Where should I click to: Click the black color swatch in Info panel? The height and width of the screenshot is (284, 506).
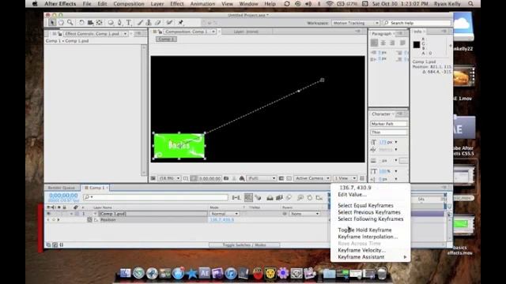pyautogui.click(x=417, y=45)
